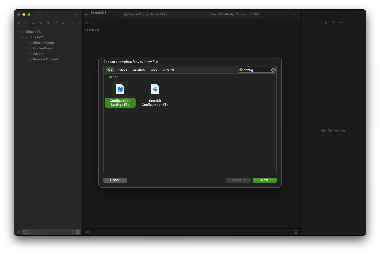
Task: Collapse the SimpleD3 group folder
Action: (22, 37)
